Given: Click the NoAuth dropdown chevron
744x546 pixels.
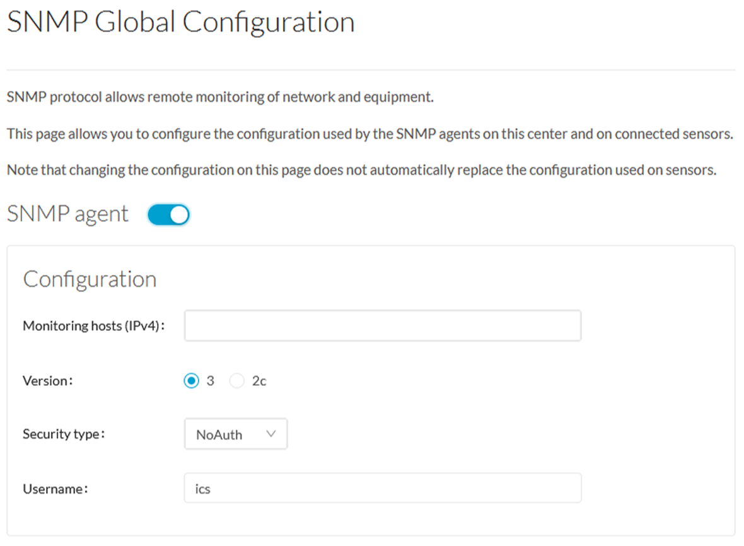Looking at the screenshot, I should coord(271,434).
